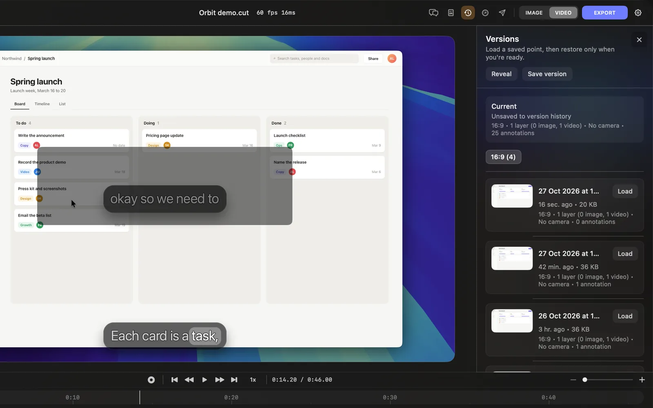Close the Versions panel
Viewport: 653px width, 408px height.
[x=639, y=40]
